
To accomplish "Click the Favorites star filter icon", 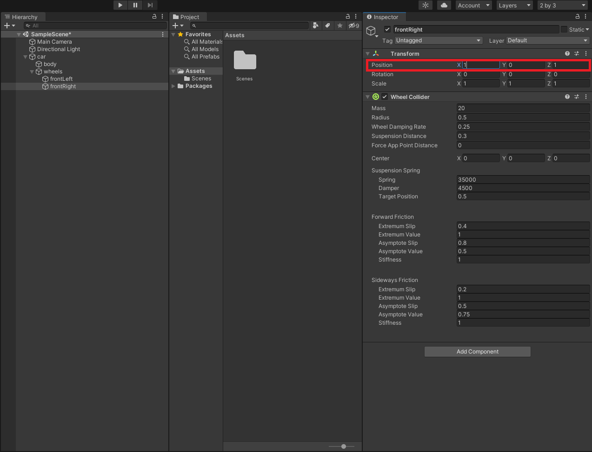I will click(x=340, y=26).
